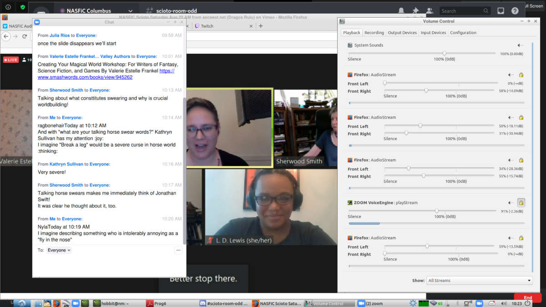
Task: Toggle channel lock on first Firefox AudioStream
Action: point(521,75)
